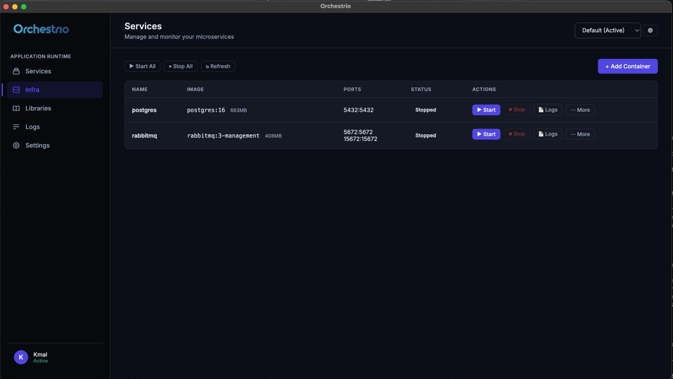Click the green Active user status
The height and width of the screenshot is (379, 673).
(x=40, y=361)
